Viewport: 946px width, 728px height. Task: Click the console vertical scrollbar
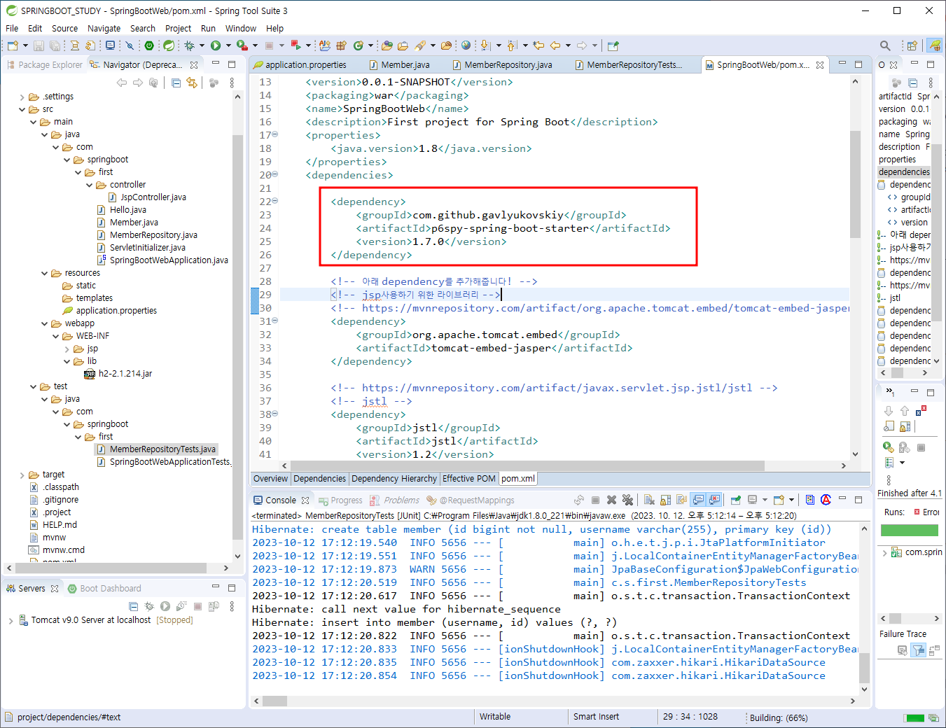click(x=863, y=668)
